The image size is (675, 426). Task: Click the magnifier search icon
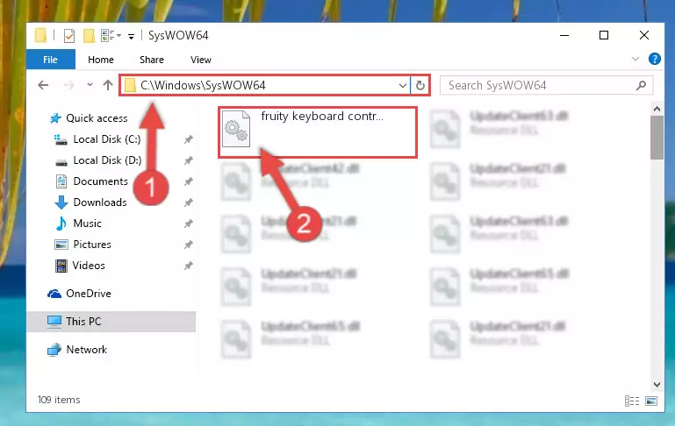641,86
